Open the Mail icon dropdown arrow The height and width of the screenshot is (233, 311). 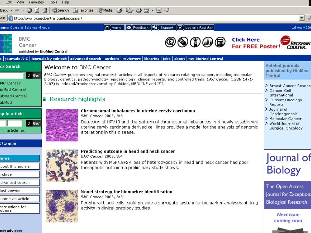tap(133, 10)
